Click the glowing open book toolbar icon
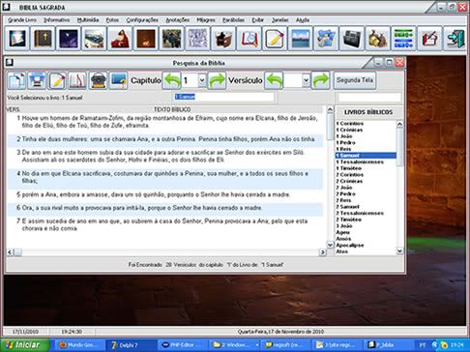The width and height of the screenshot is (470, 352). click(x=17, y=39)
